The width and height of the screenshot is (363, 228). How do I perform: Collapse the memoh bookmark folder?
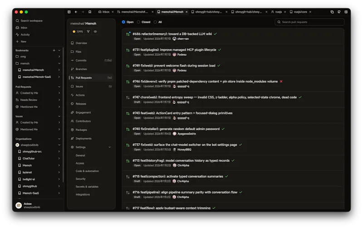(59, 63)
